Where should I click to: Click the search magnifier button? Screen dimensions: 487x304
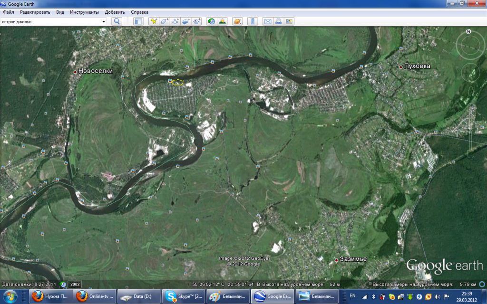click(117, 21)
